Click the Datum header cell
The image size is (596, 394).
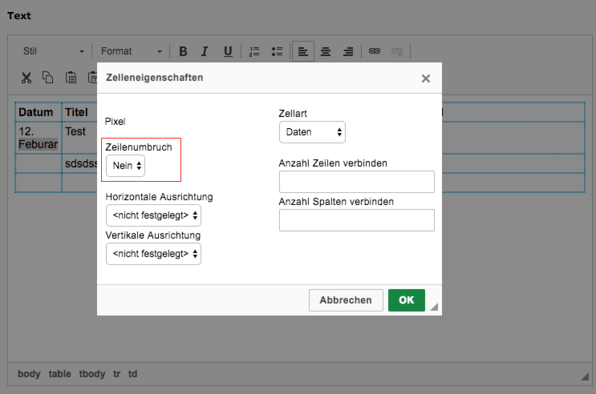[x=39, y=112]
